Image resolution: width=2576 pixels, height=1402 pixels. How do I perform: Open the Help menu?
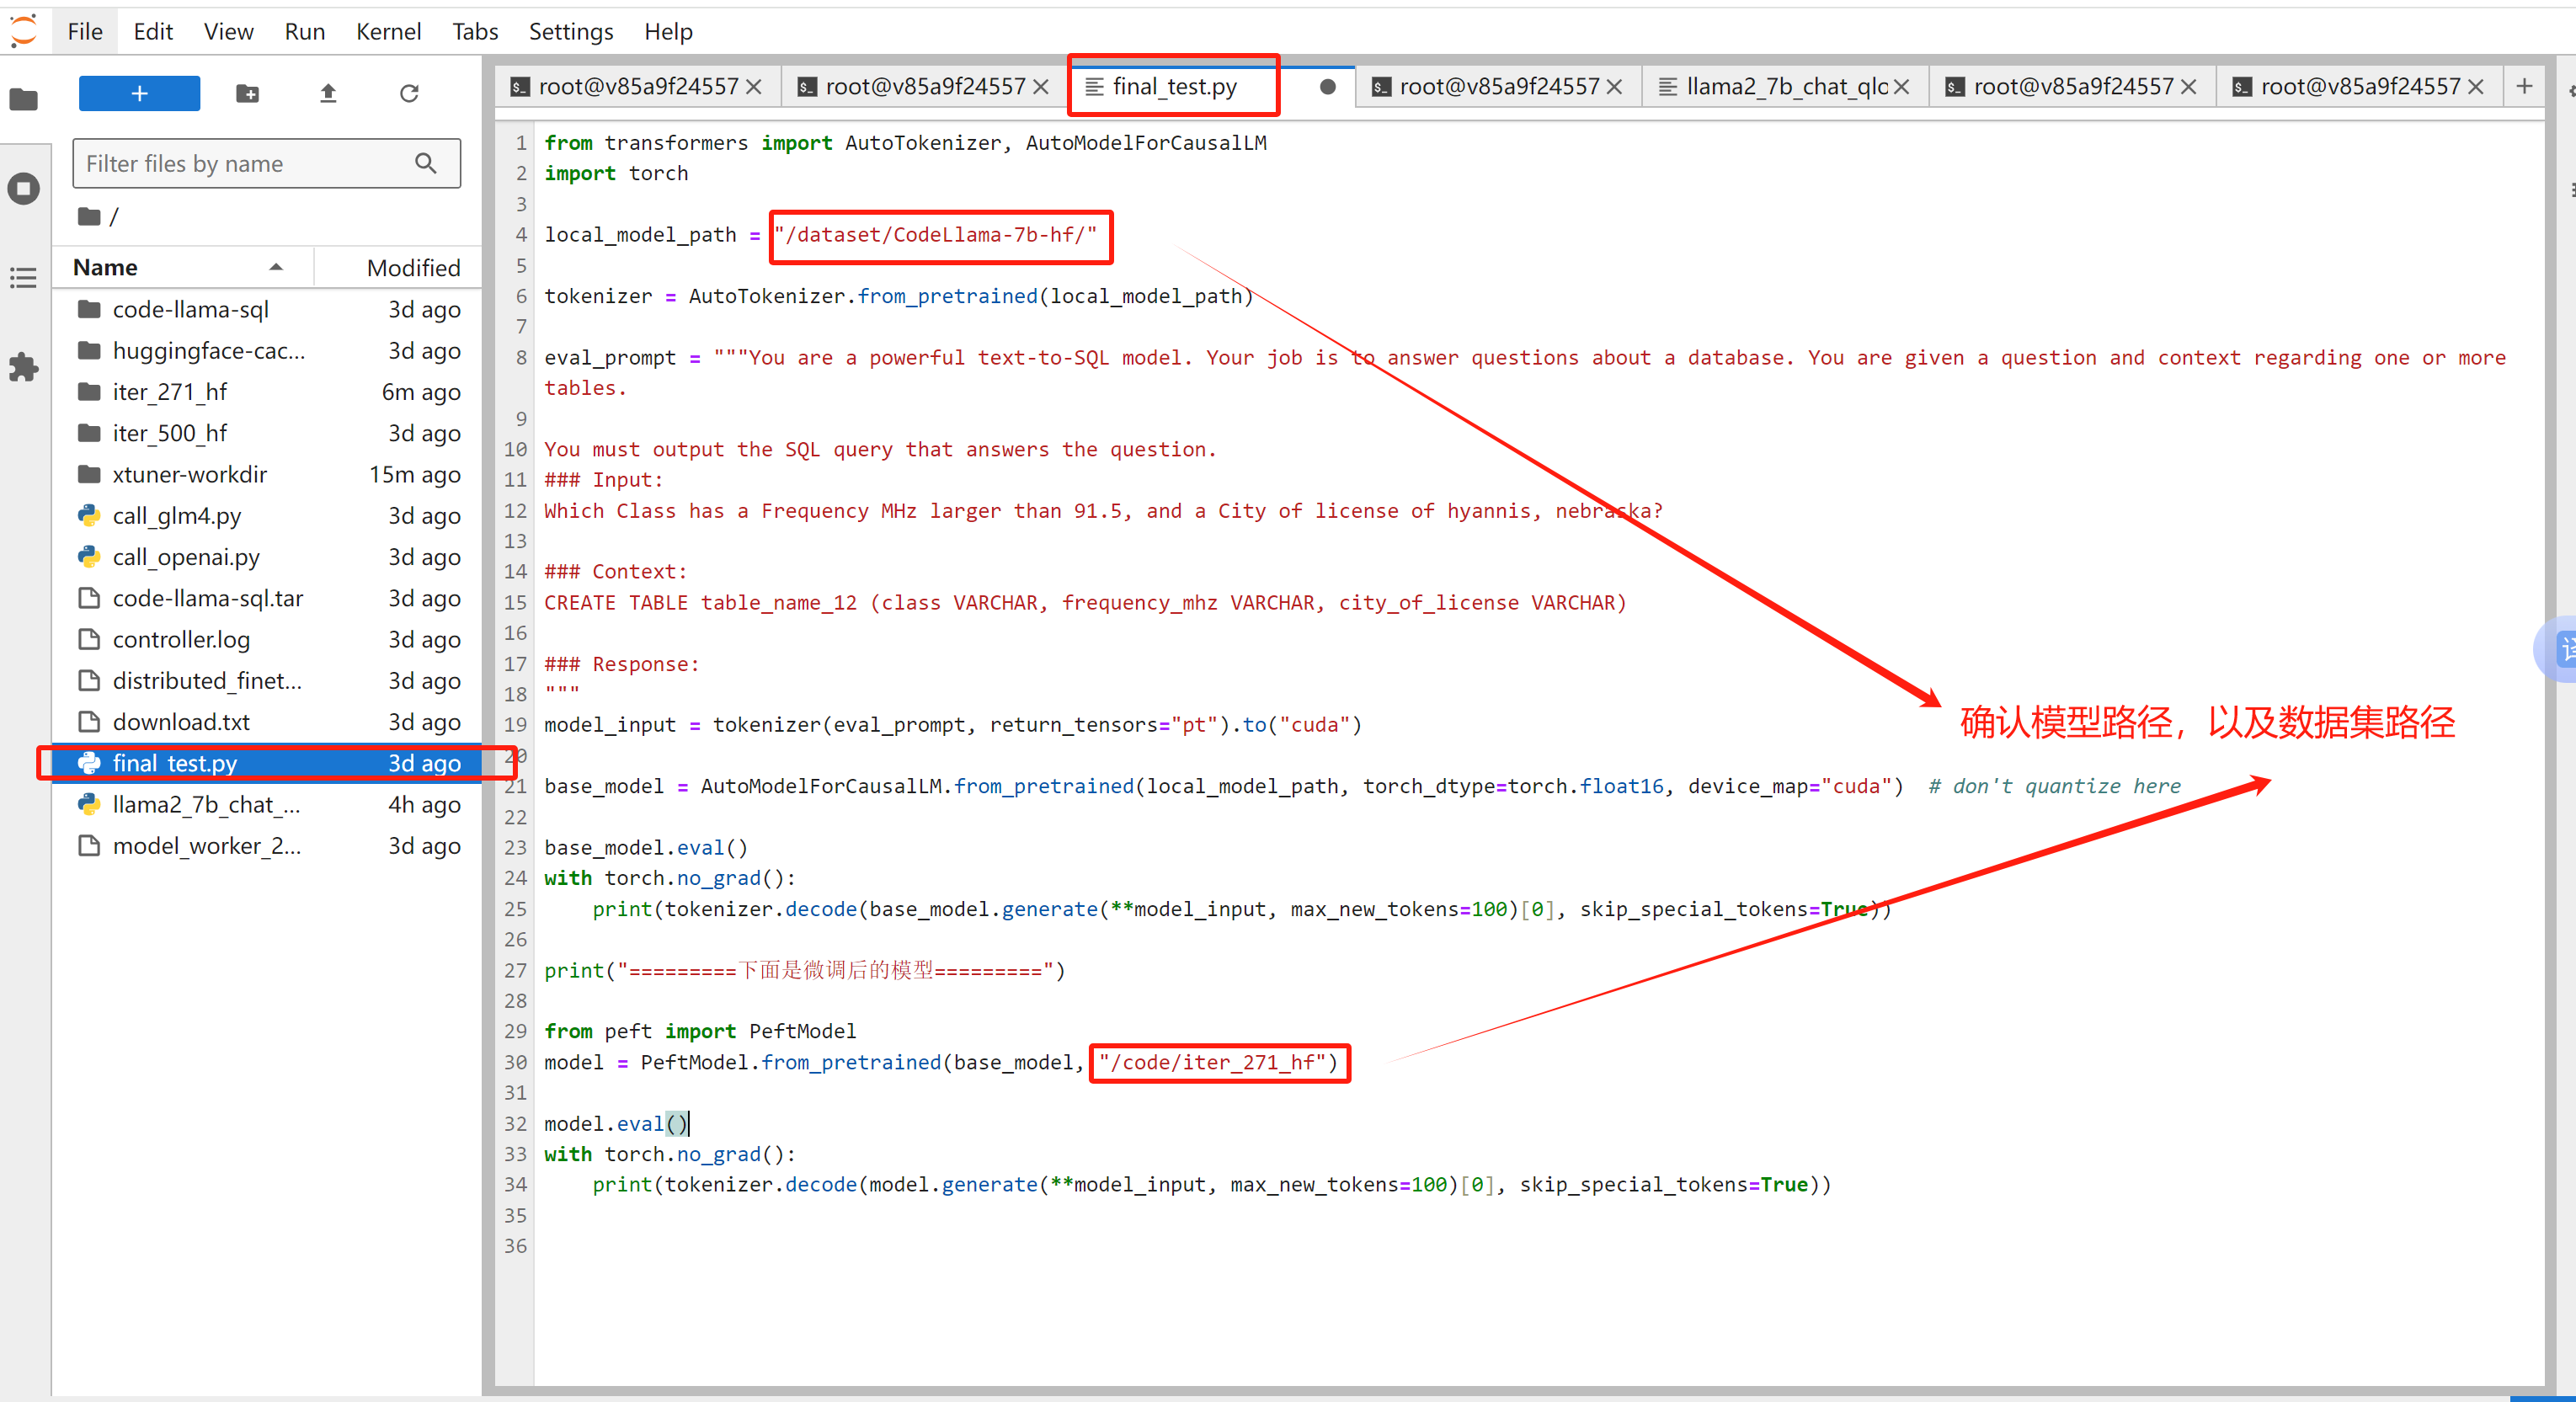coord(668,31)
